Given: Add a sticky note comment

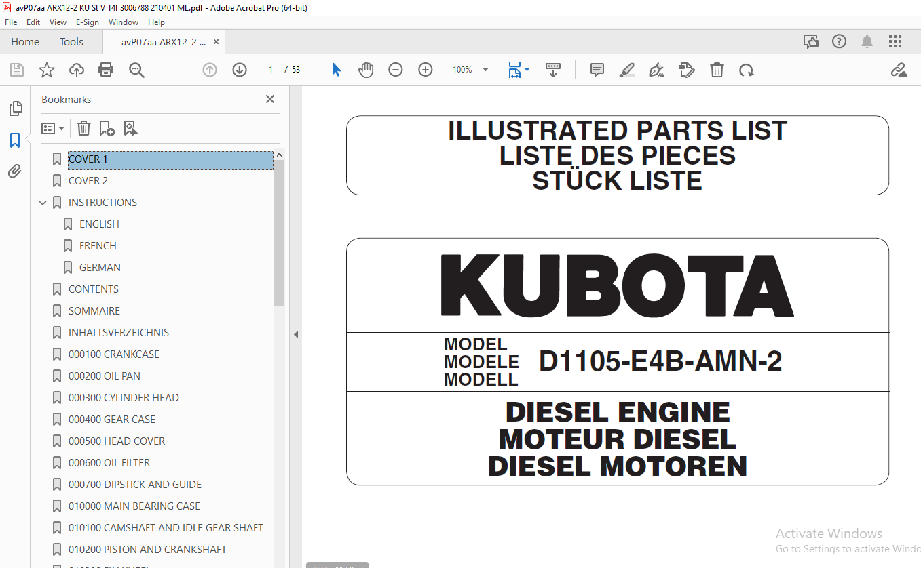Looking at the screenshot, I should [x=597, y=70].
